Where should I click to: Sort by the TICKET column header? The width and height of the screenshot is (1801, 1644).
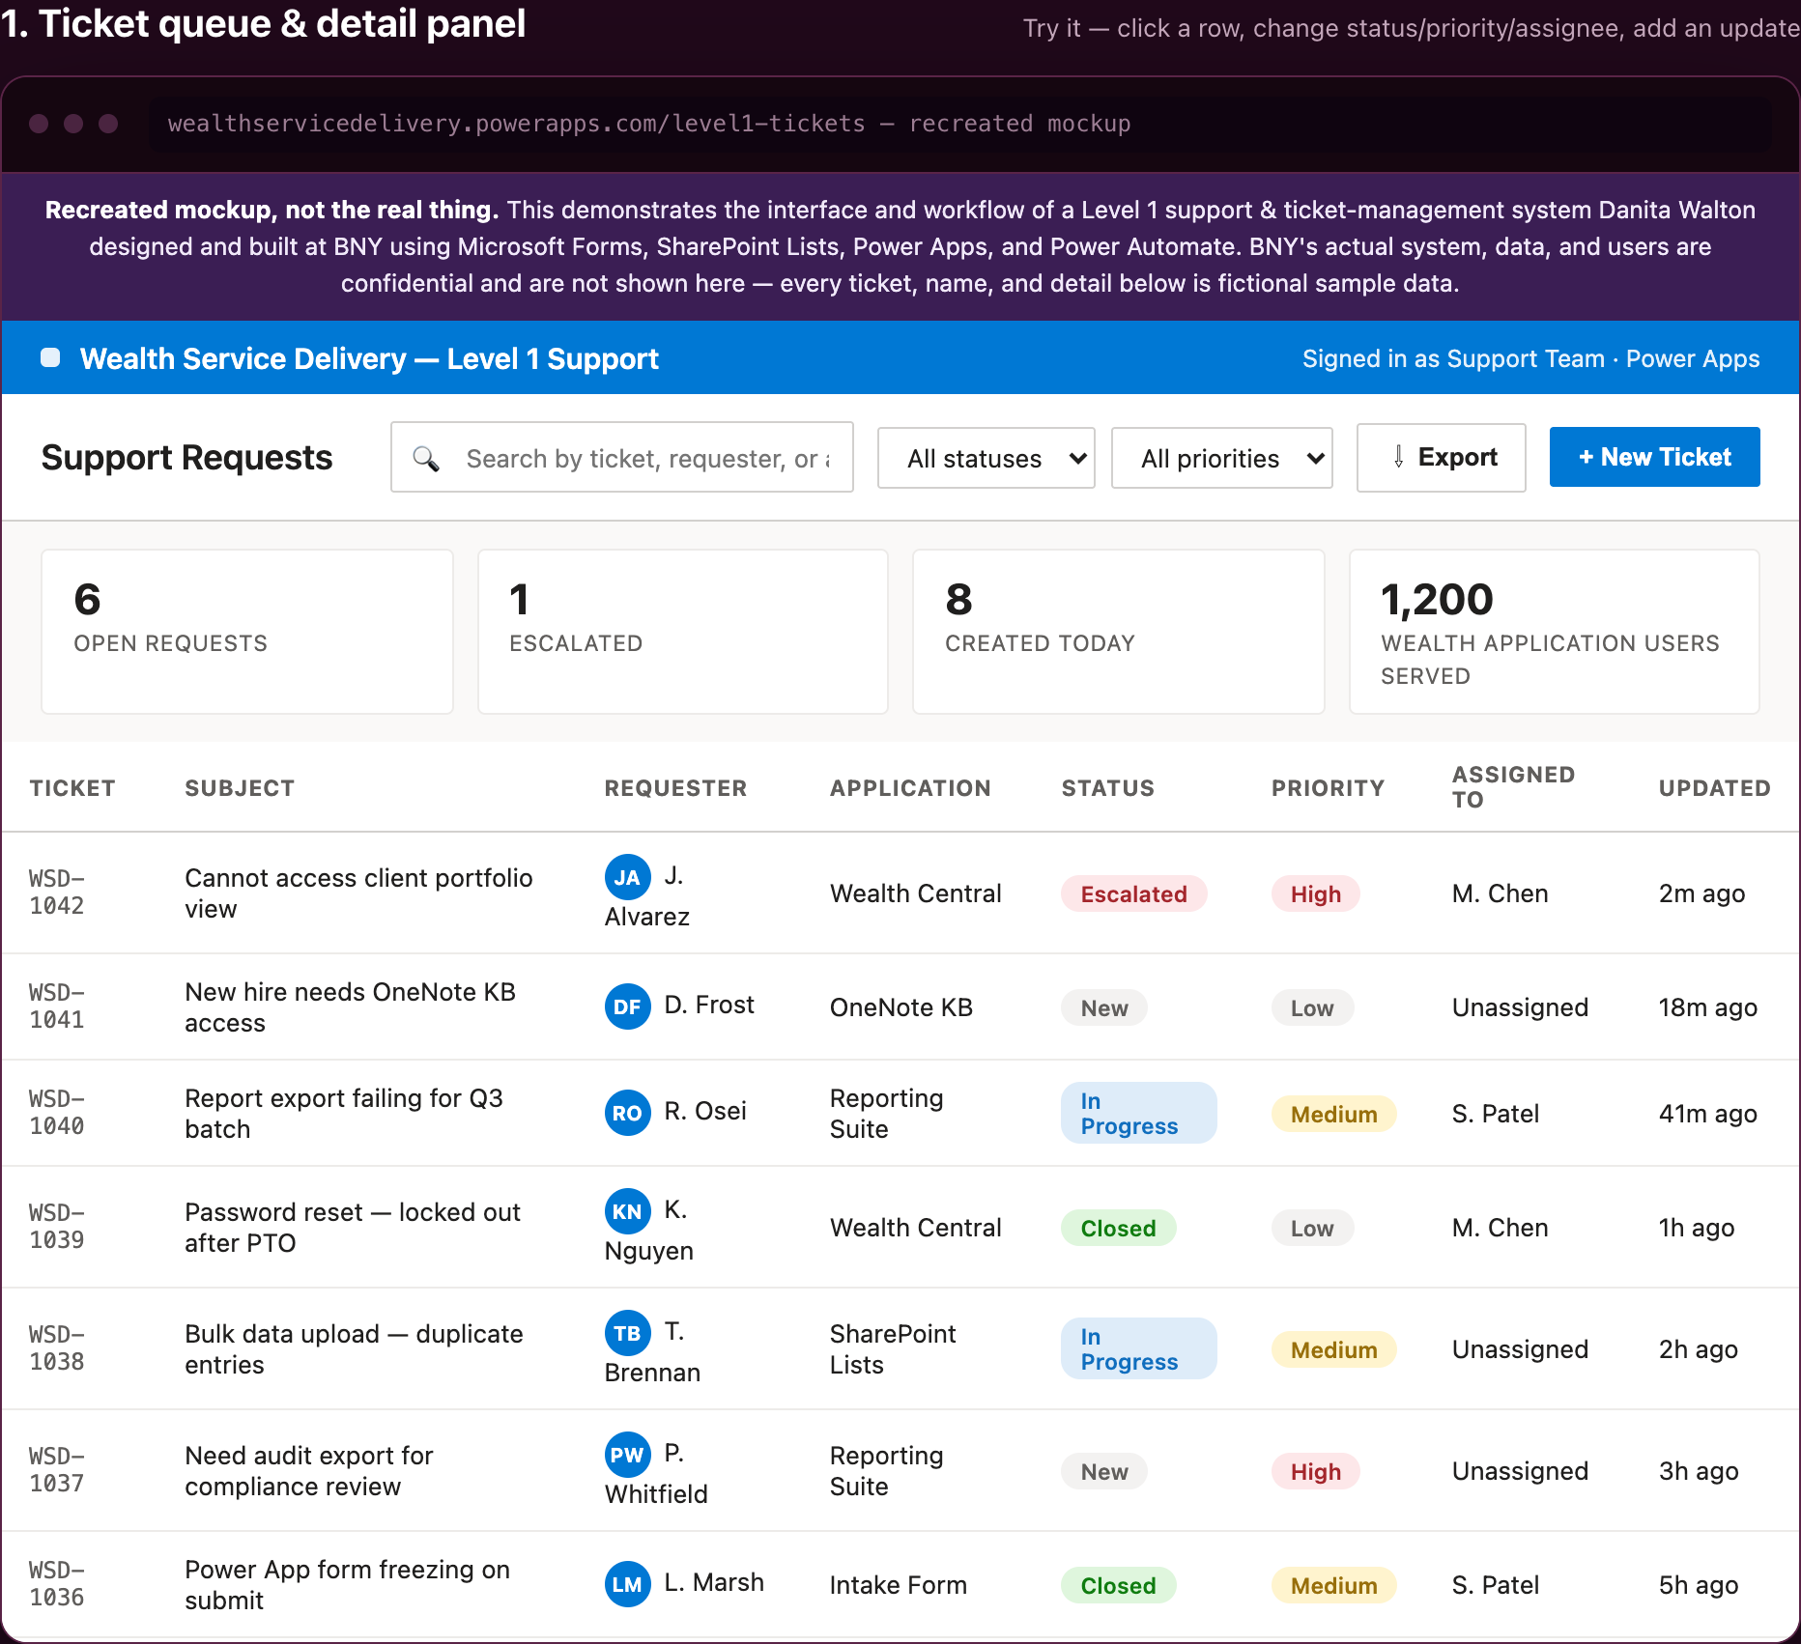[x=72, y=788]
